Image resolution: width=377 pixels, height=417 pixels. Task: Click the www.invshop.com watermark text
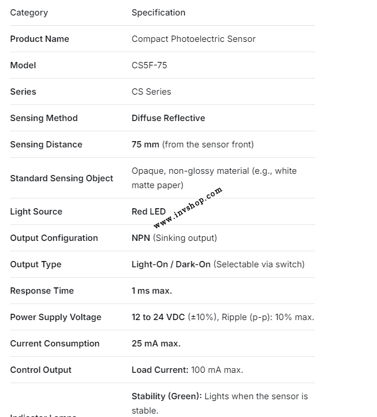[188, 208]
